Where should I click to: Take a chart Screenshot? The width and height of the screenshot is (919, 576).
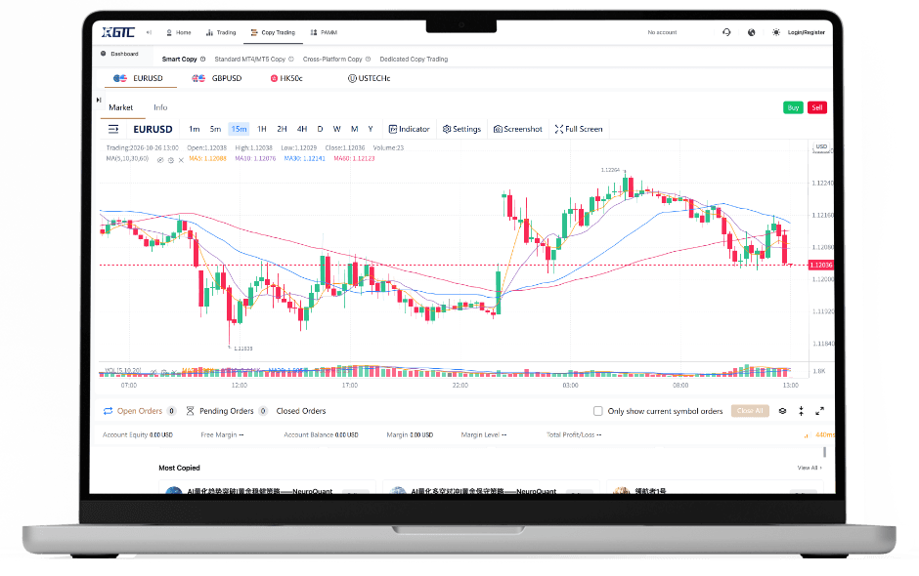click(x=518, y=130)
